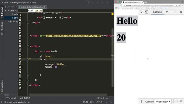This screenshot has width=184, height=104.
Task: Click the import bookmarks now link
Action: (x=162, y=8)
